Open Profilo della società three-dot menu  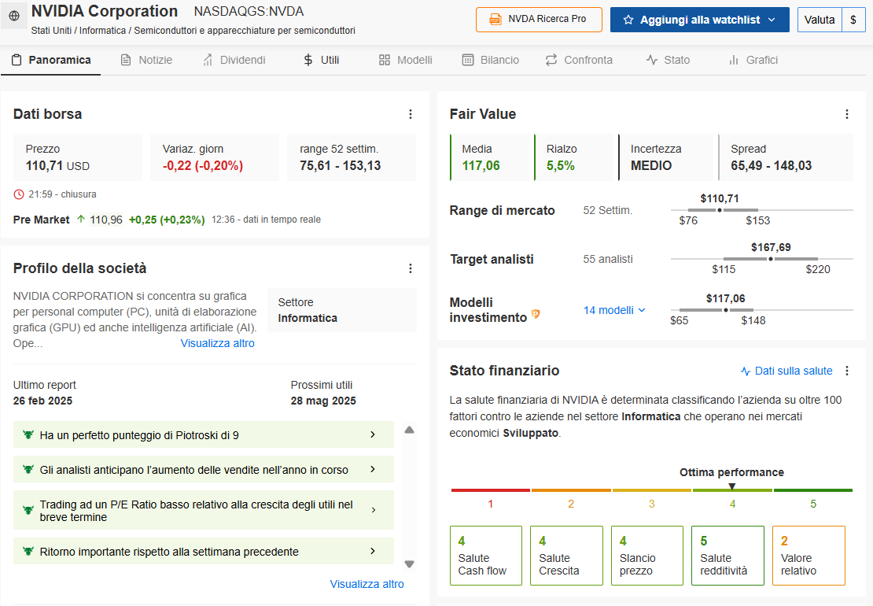pyautogui.click(x=411, y=268)
